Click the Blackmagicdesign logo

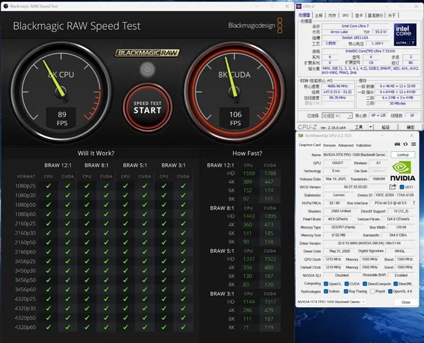(x=255, y=25)
